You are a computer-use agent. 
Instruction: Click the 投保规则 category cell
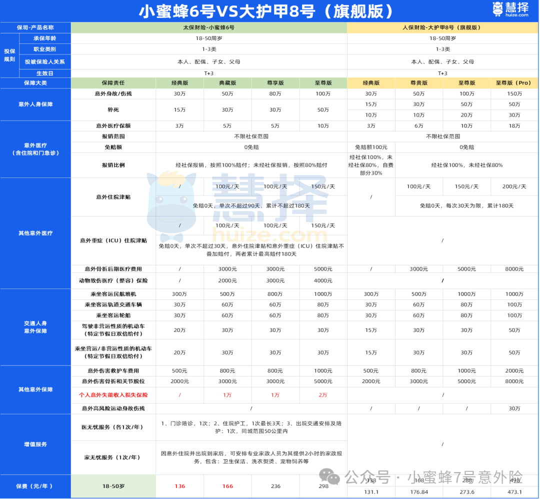pyautogui.click(x=9, y=55)
